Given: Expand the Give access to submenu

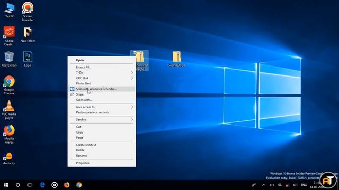Looking at the screenshot, I should (x=102, y=107).
